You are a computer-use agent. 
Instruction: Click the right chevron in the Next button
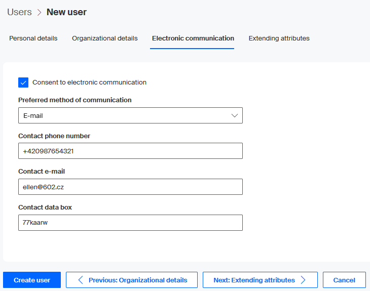303,280
